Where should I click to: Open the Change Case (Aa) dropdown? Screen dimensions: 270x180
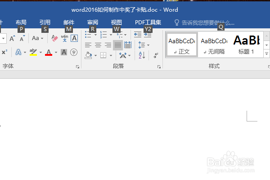tap(37, 38)
